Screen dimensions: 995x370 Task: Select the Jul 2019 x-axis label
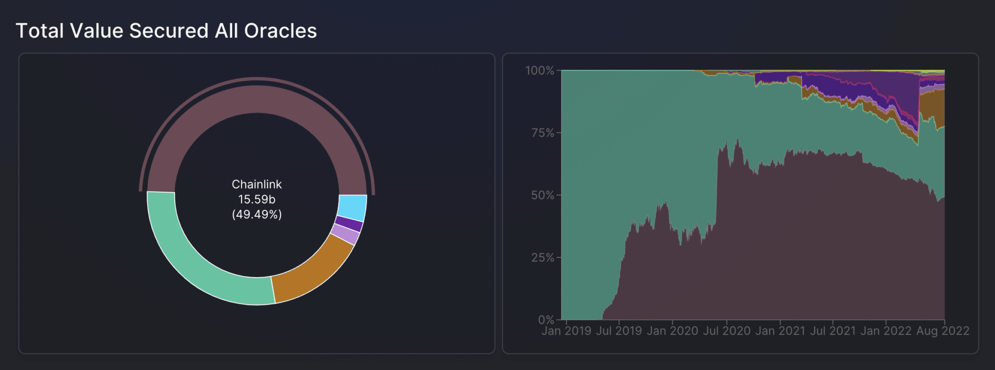(x=619, y=331)
